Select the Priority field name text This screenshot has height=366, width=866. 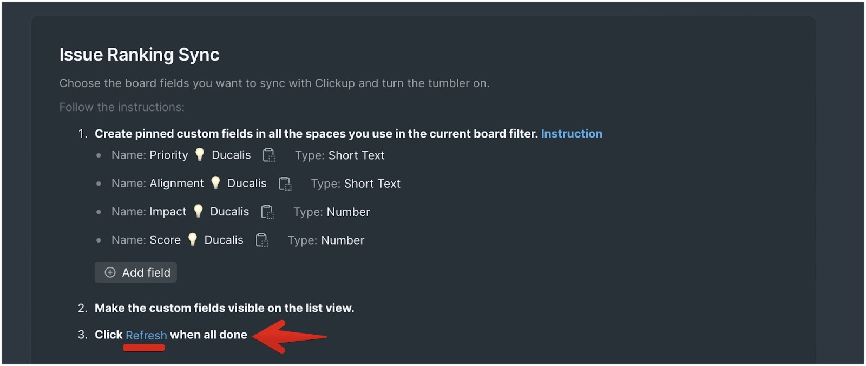200,155
